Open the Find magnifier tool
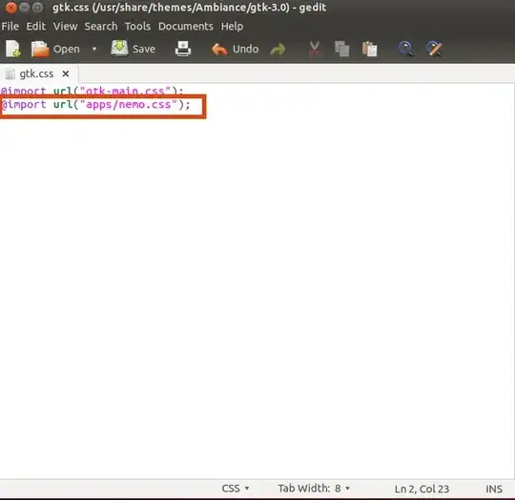 tap(406, 49)
